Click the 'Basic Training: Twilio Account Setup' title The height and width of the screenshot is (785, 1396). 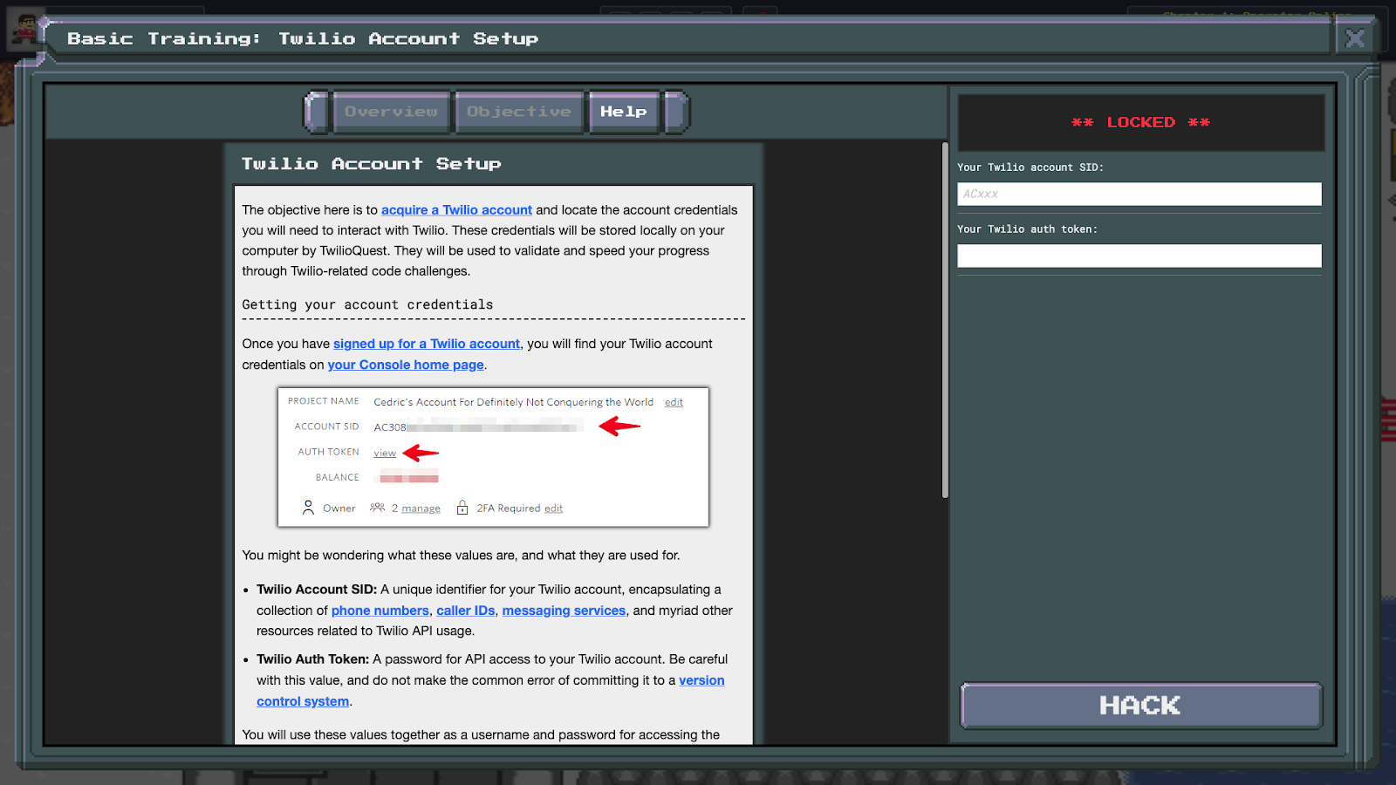pos(303,38)
